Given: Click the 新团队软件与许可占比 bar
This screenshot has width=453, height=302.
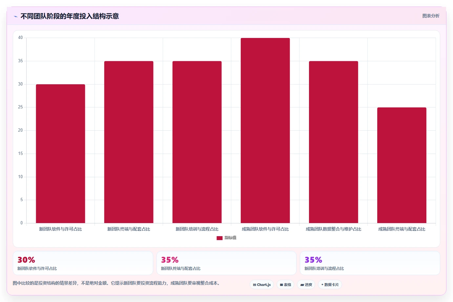Looking at the screenshot, I should 60,154.
